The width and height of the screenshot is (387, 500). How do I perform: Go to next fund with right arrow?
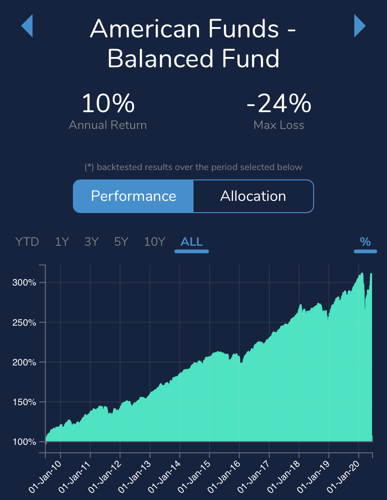pos(360,26)
